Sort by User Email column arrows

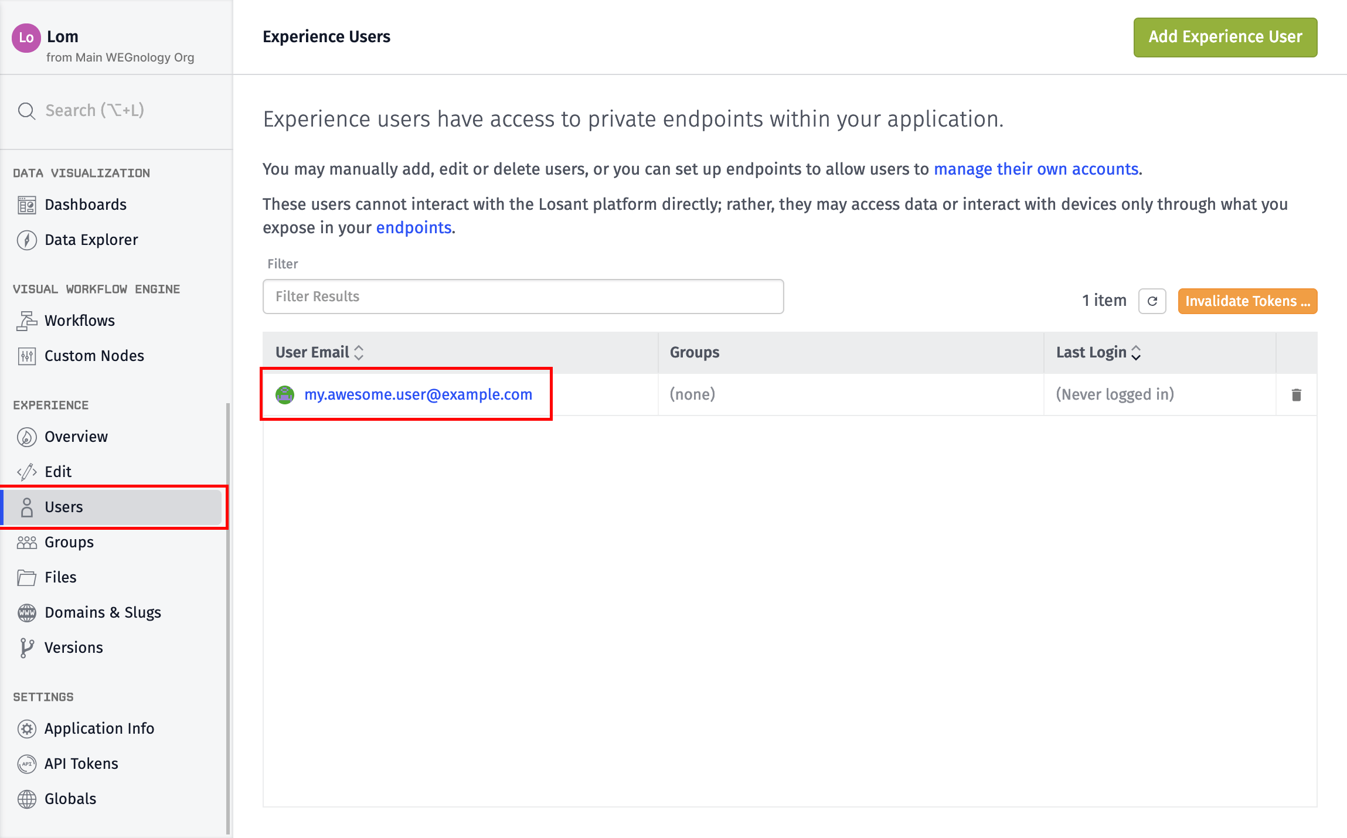pyautogui.click(x=359, y=353)
